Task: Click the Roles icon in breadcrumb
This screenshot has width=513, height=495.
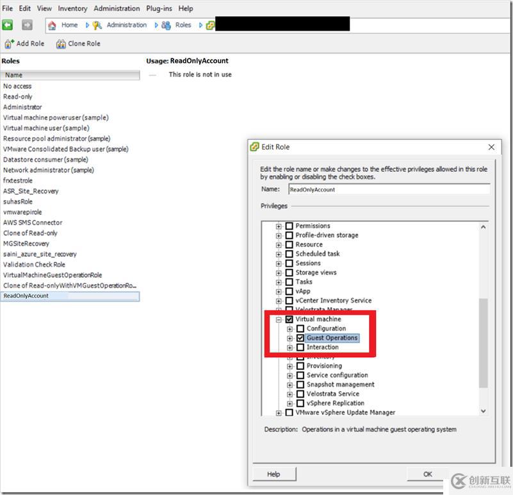Action: coord(167,25)
